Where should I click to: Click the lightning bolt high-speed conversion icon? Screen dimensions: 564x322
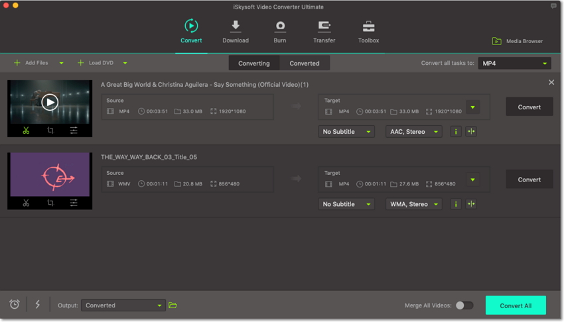click(x=38, y=305)
